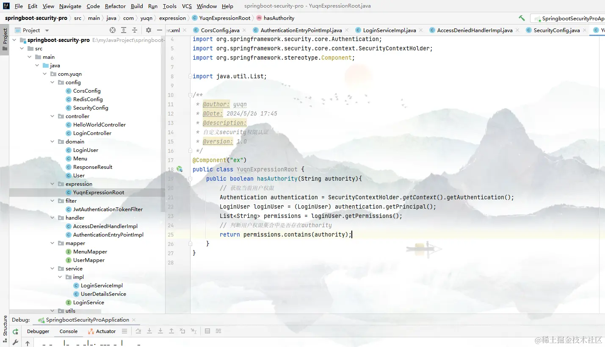This screenshot has height=347, width=605.
Task: Click the yuqn breadcrumb in navigation bar
Action: pyautogui.click(x=146, y=18)
